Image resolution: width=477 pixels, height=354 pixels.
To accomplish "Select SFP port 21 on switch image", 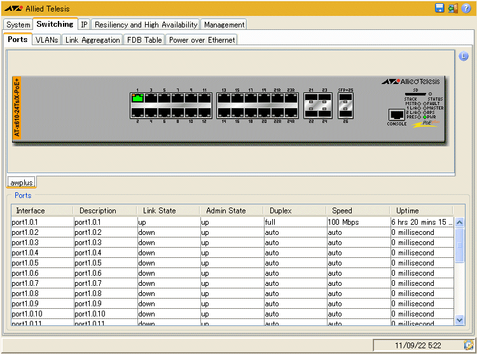I will click(x=311, y=97).
